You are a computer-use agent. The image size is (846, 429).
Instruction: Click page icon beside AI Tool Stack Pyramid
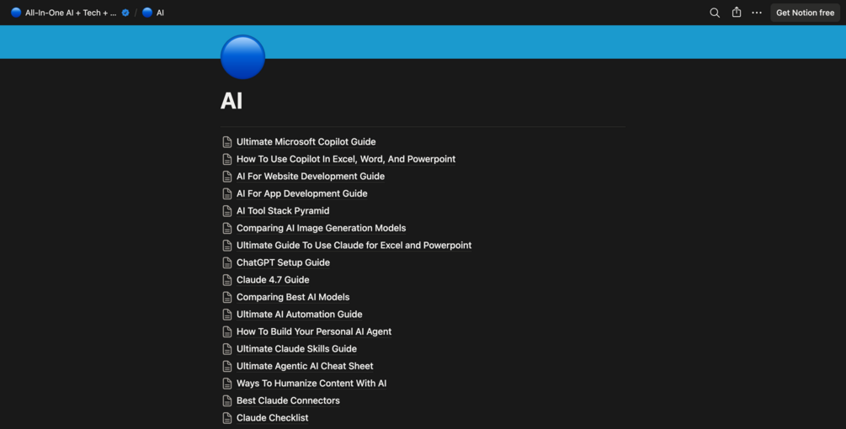pos(227,211)
